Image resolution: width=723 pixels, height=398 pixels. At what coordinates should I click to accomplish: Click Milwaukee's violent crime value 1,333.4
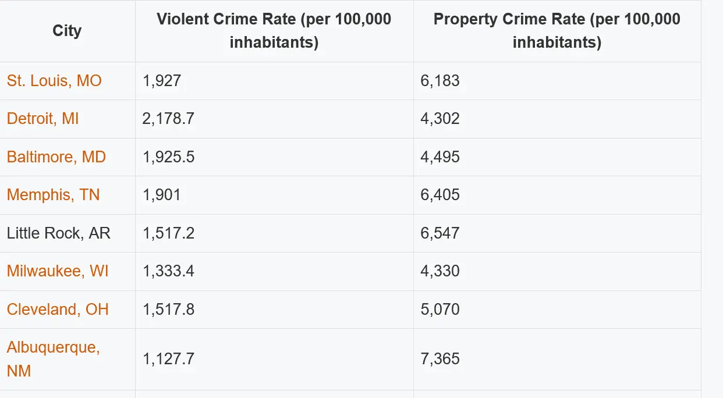(x=168, y=271)
